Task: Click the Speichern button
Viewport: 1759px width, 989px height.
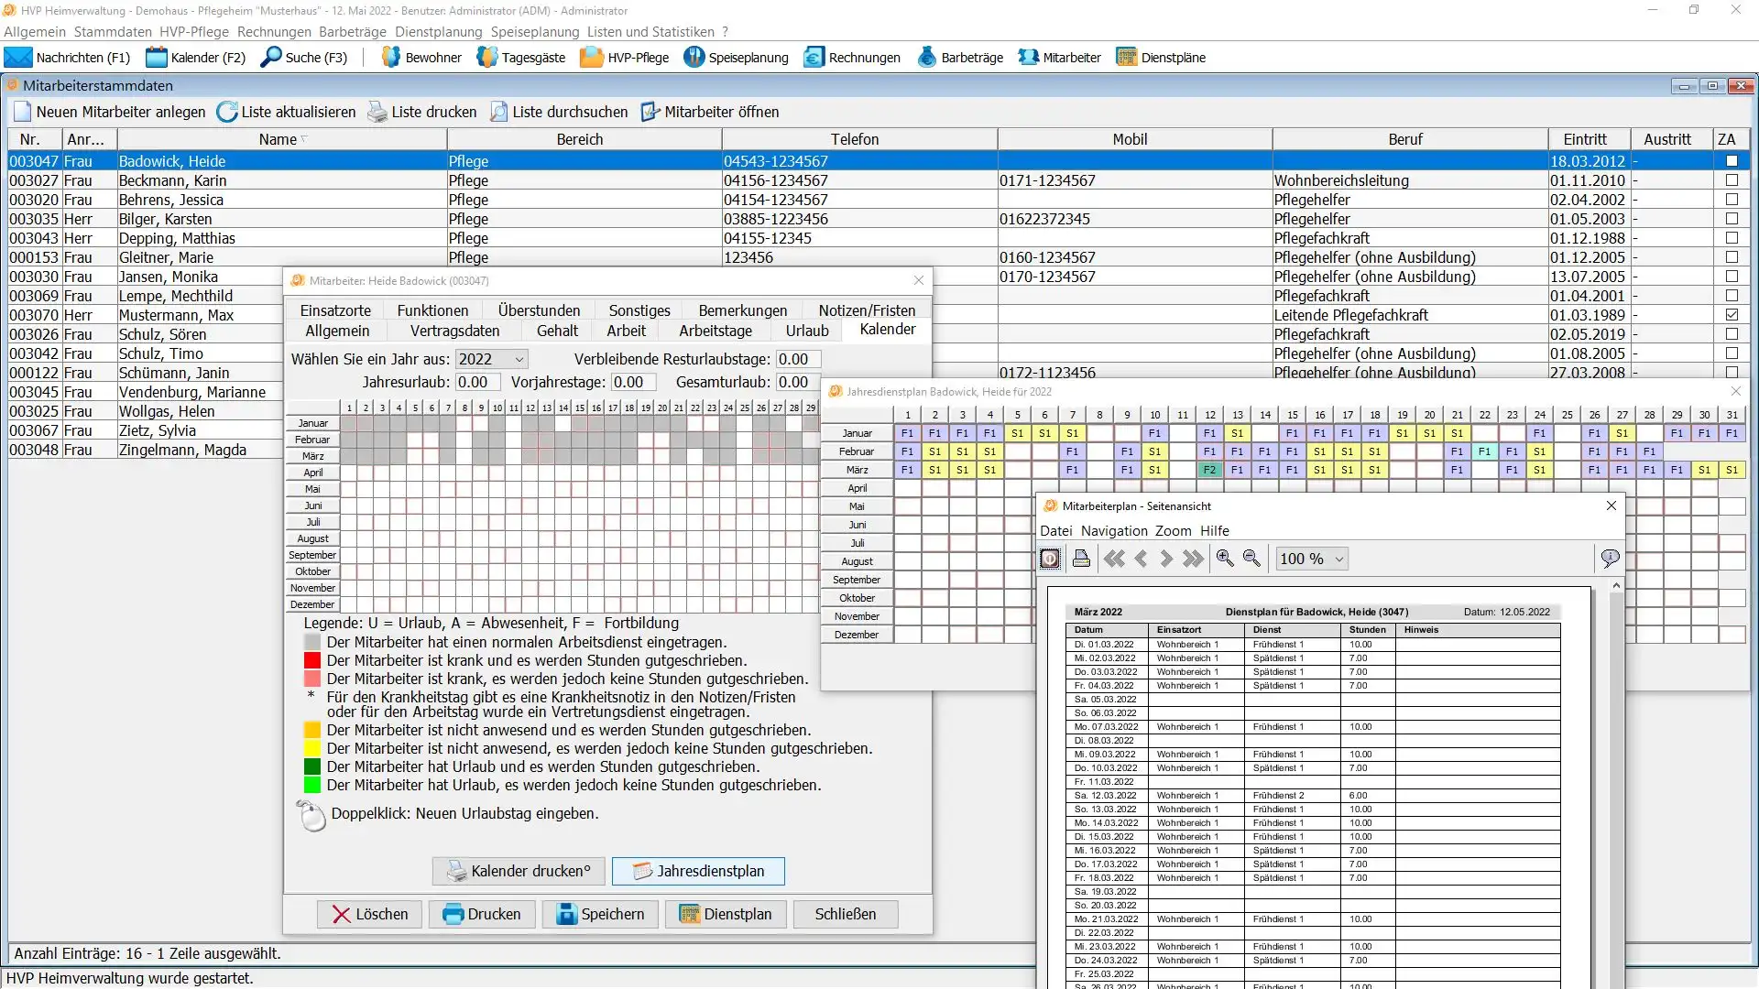Action: point(600,914)
